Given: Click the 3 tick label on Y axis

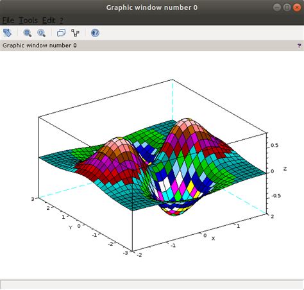Looking at the screenshot, I should 33,199.
